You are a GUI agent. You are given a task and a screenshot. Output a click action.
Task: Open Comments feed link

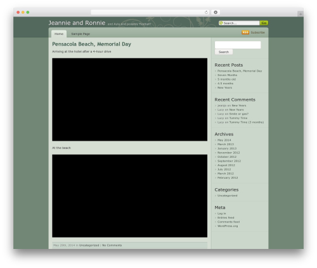pos(228,222)
